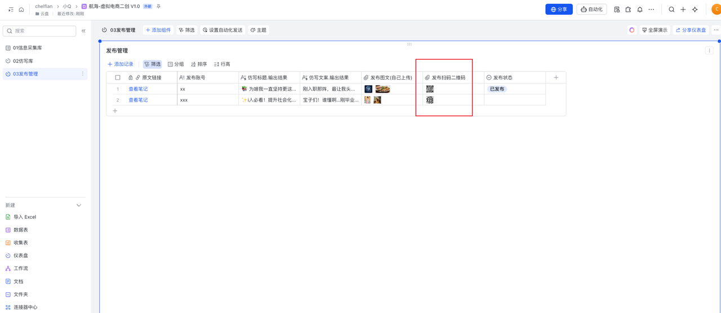
Task: Click the plus icon in the top bar
Action: (x=683, y=10)
